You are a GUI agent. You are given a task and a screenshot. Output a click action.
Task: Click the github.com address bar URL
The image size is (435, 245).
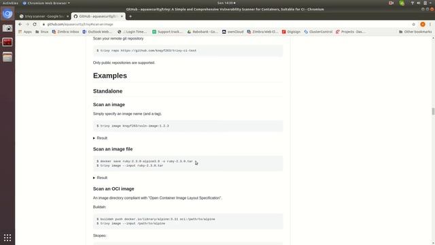click(x=80, y=24)
